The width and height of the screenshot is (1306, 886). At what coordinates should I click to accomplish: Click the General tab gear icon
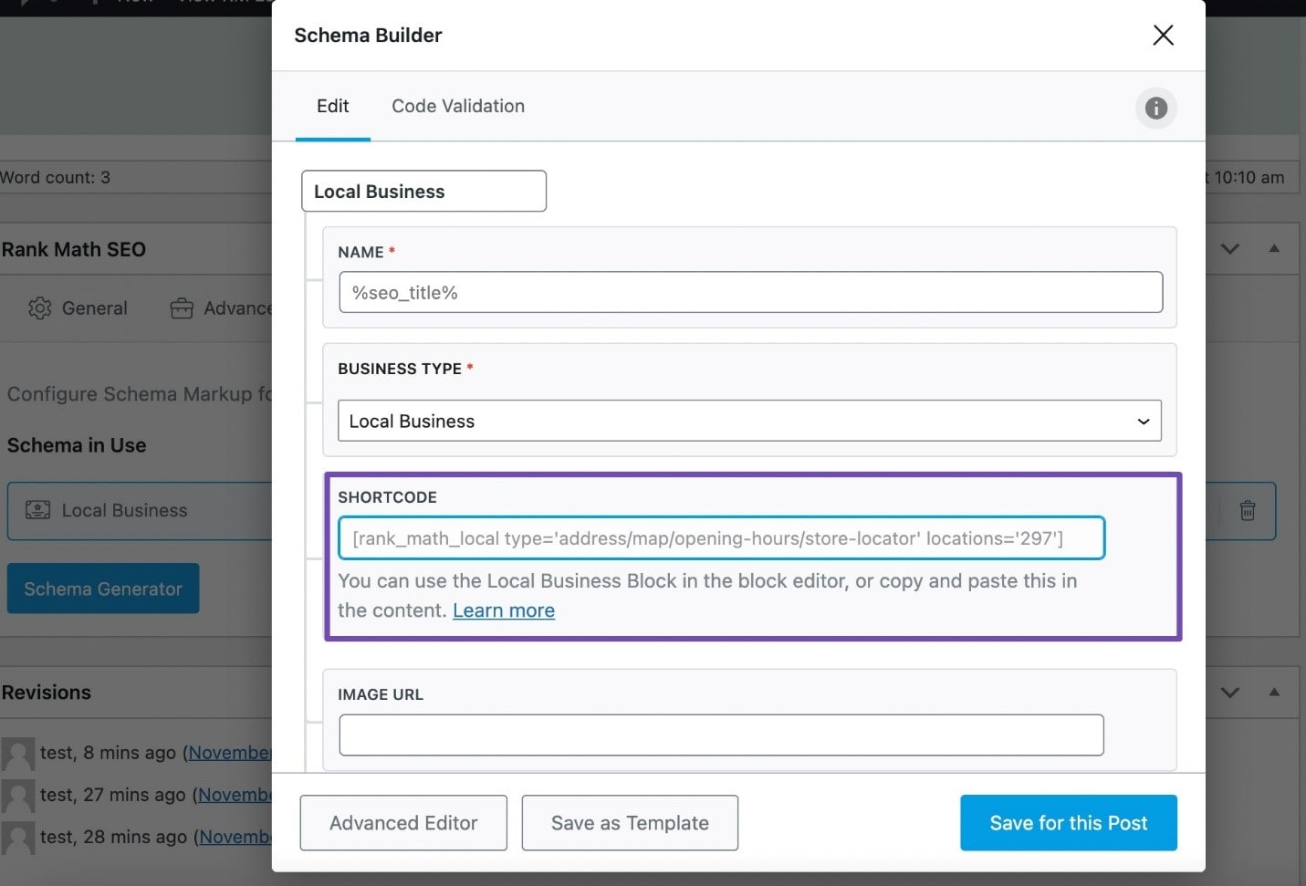[x=39, y=308]
